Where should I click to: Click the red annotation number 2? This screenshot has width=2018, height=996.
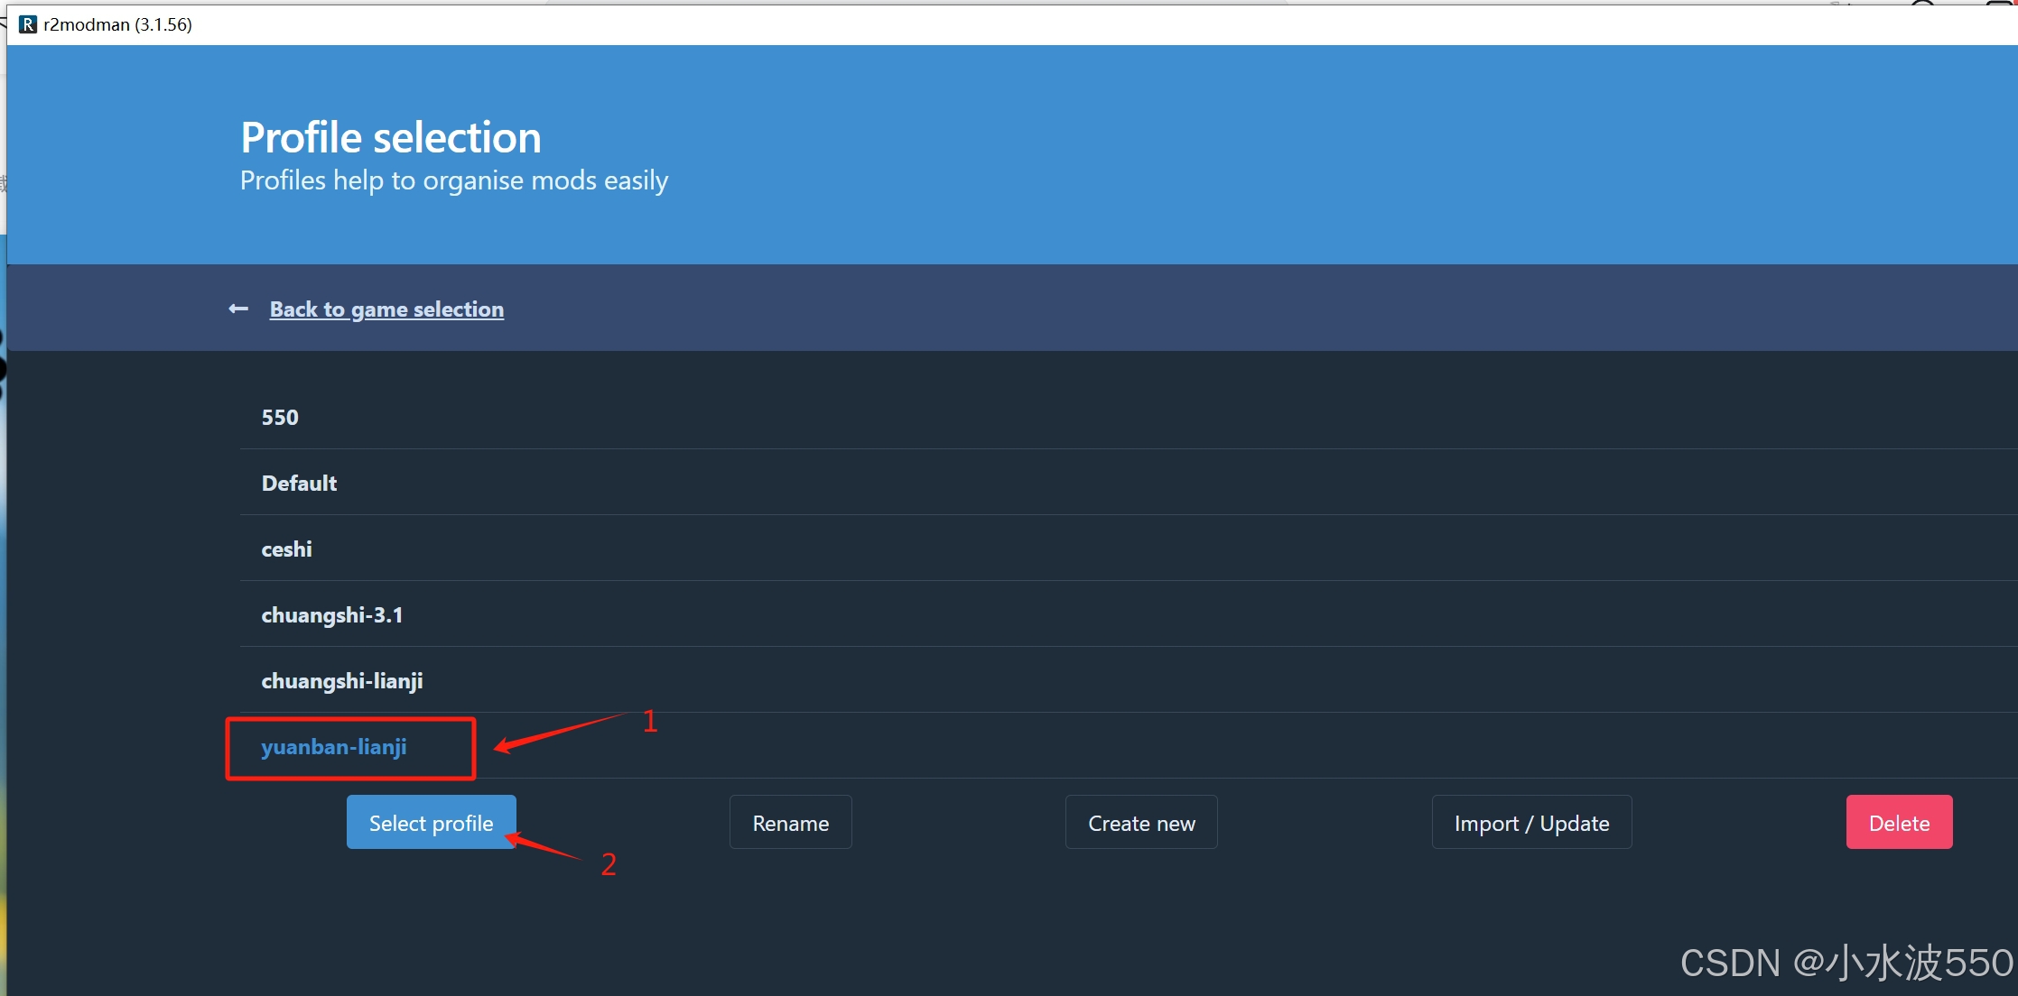pyautogui.click(x=609, y=864)
